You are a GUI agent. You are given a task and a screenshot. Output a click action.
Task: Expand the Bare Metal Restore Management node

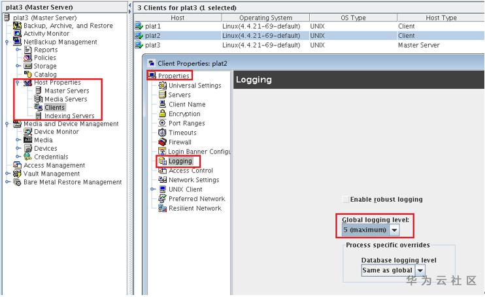click(7, 182)
